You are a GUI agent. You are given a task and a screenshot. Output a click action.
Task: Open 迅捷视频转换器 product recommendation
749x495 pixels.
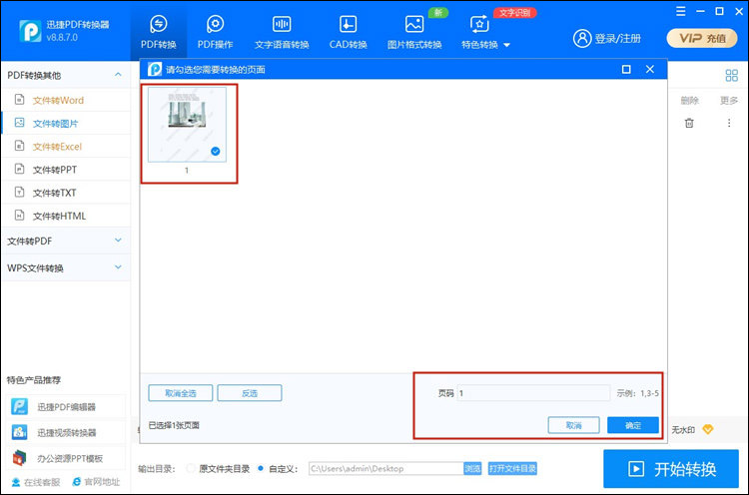66,432
